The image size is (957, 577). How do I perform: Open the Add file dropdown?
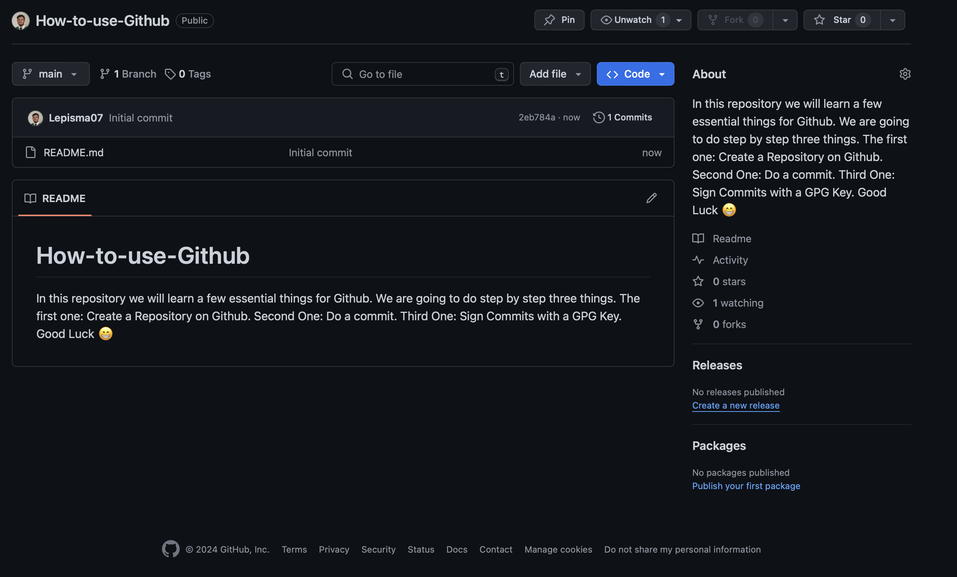555,74
